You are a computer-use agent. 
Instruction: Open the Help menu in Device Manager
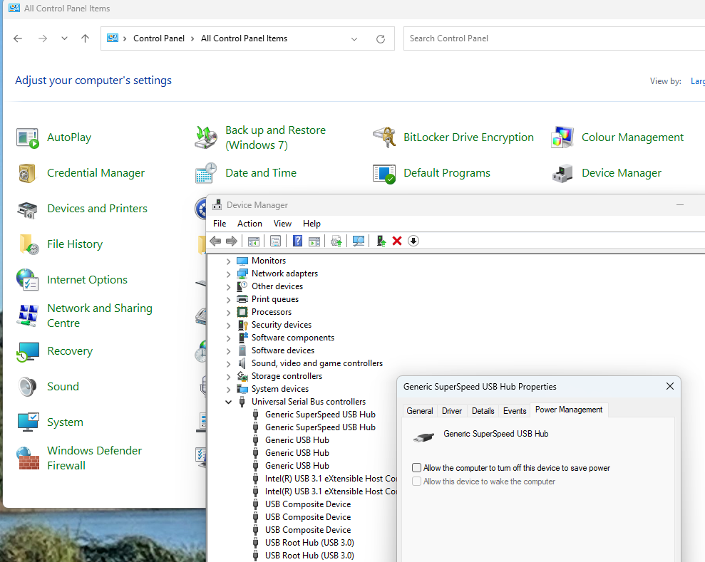pyautogui.click(x=312, y=224)
